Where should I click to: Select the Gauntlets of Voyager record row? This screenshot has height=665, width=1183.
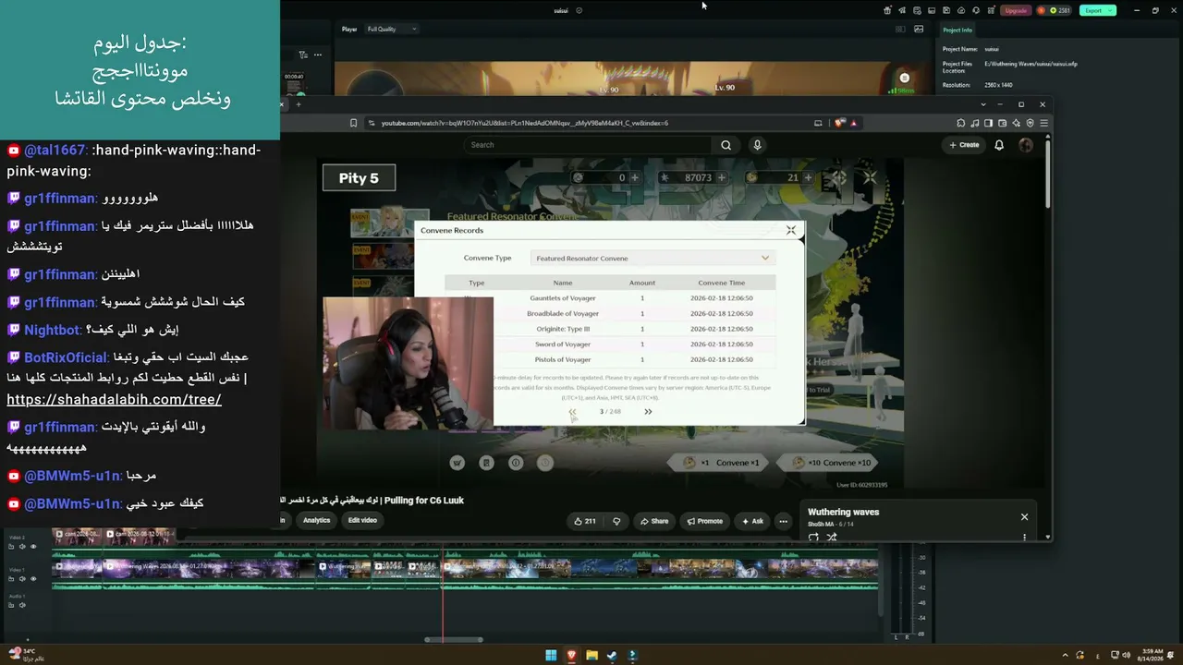610,298
